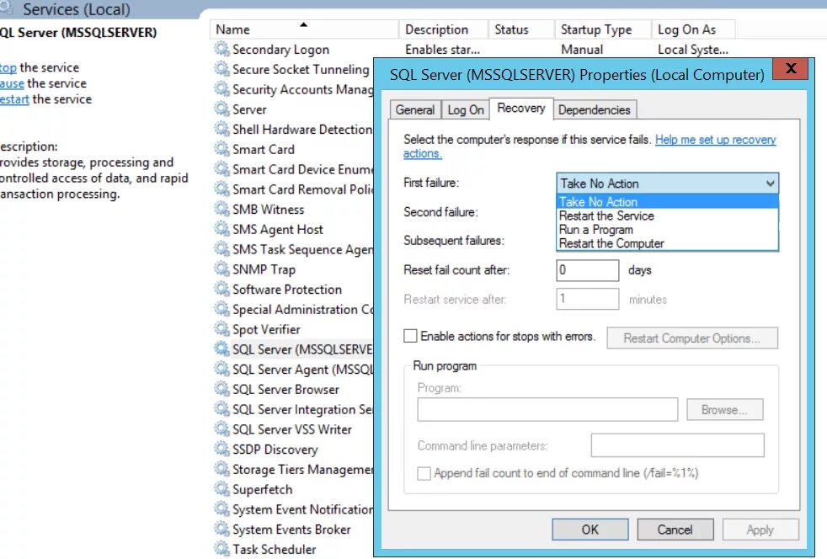Click the gear icon beside Security Accounts Manager
Image resolution: width=827 pixels, height=559 pixels.
(221, 89)
